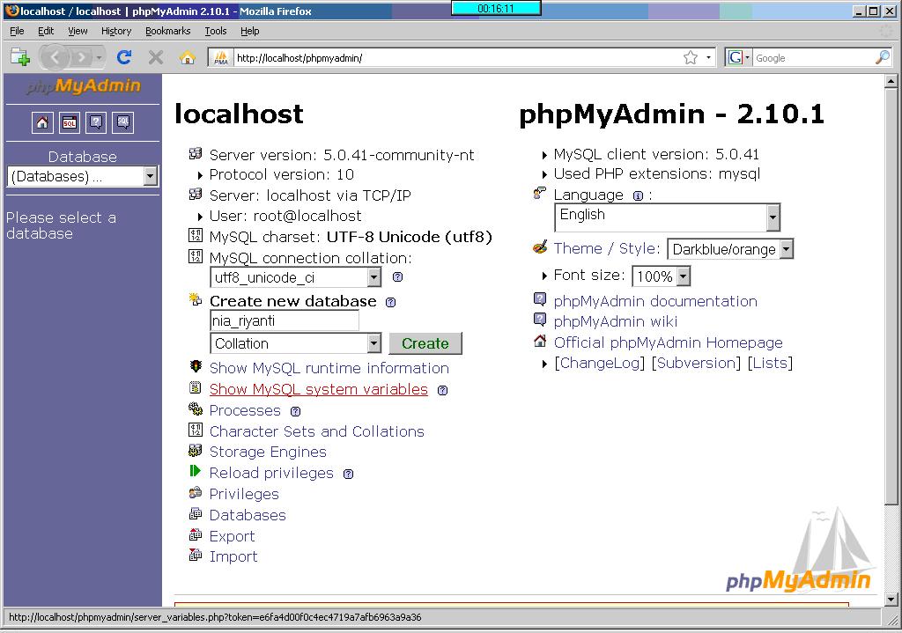This screenshot has height=633, width=902.
Task: Open the Official phpMyAdmin Homepage link
Action: tap(668, 342)
